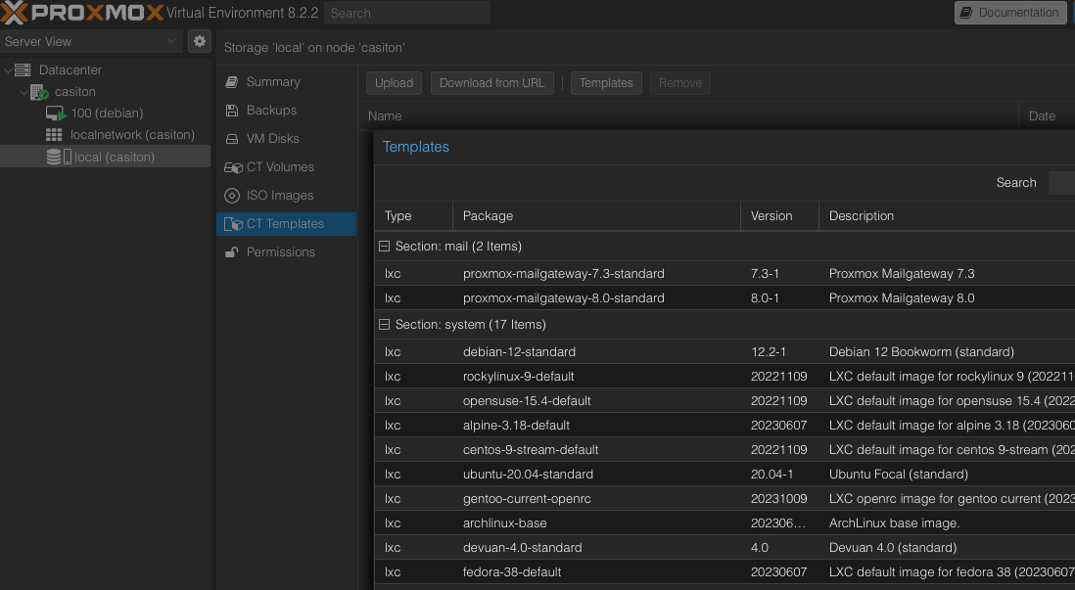The width and height of the screenshot is (1075, 590).
Task: Click the Proxmox logo in header
Action: 80,13
